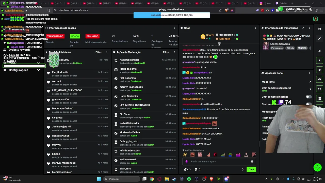Viewport: 325px width, 183px height.
Task: Expand Chat somente seguidores settings
Action: [310, 89]
